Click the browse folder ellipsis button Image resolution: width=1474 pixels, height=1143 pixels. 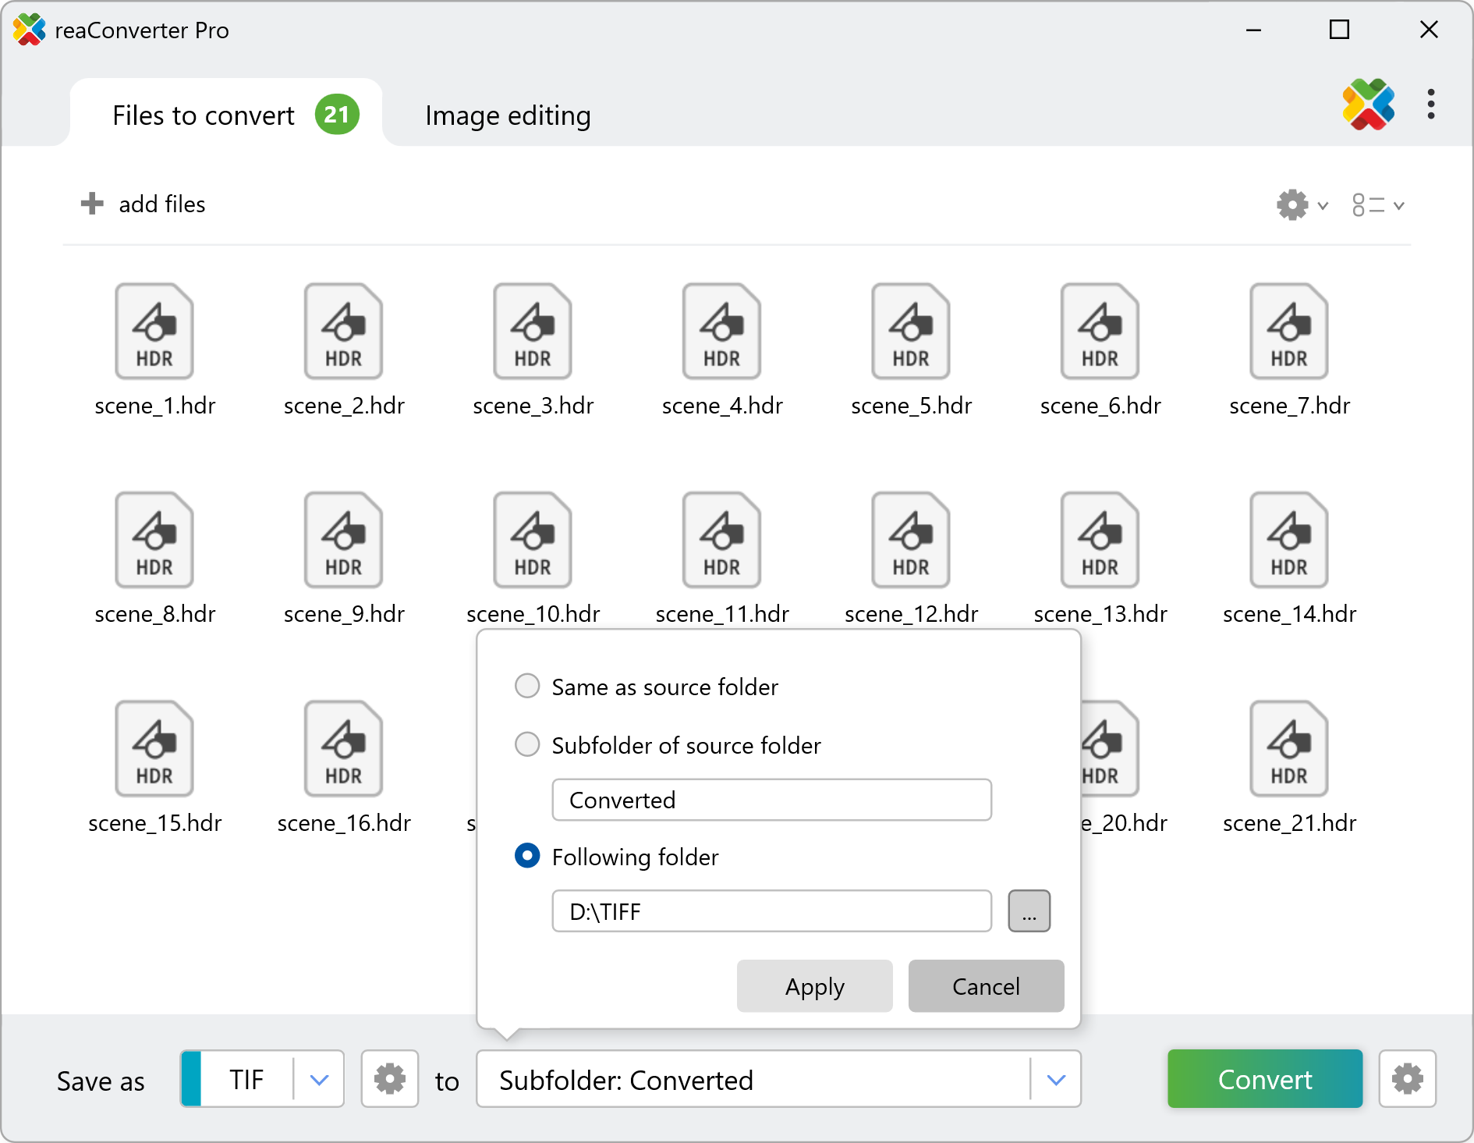(1029, 911)
